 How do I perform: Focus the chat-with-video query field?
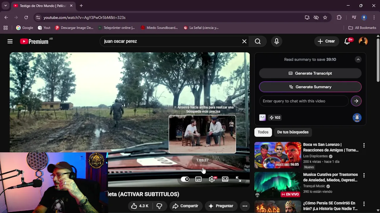pos(304,101)
